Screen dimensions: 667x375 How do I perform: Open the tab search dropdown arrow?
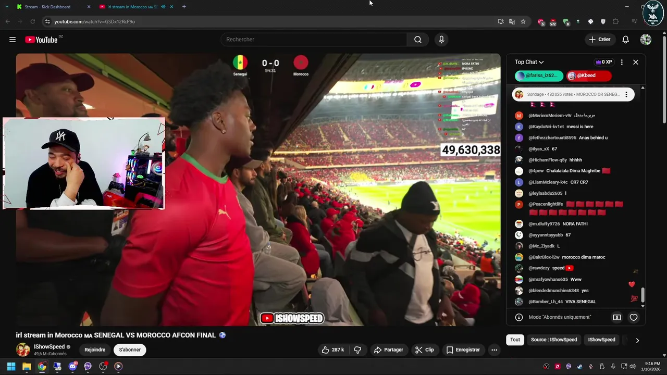coord(7,7)
